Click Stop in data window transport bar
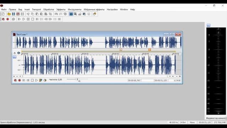The width and height of the screenshot is (227, 128). point(32,80)
